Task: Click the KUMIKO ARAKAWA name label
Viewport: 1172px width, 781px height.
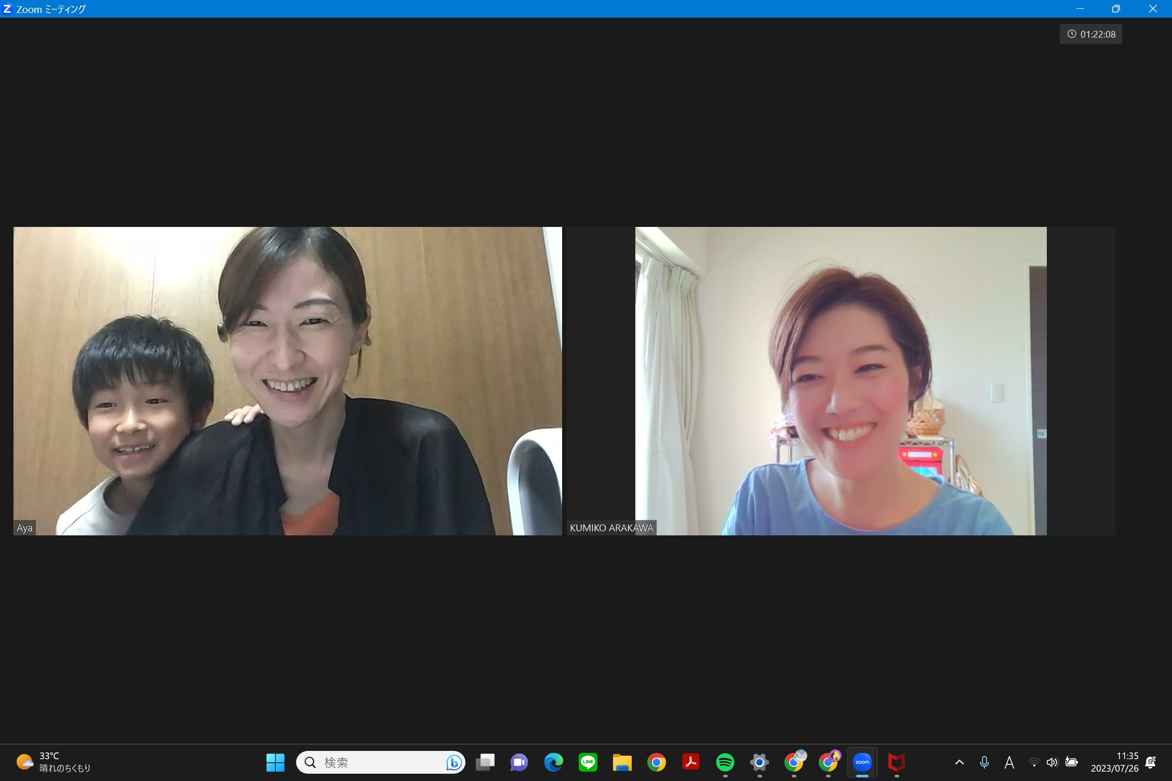Action: [611, 528]
